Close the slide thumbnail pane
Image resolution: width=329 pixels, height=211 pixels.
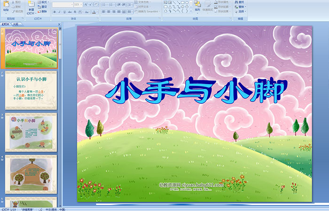[59, 24]
